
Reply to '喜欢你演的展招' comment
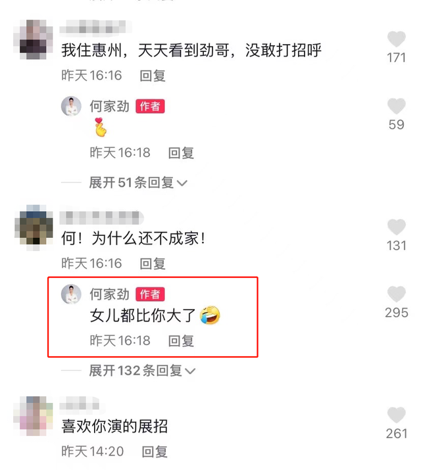coord(155,452)
